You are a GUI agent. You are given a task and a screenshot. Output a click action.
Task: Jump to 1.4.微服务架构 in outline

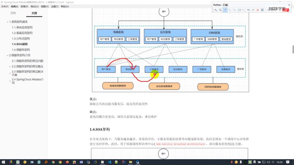point(21,50)
